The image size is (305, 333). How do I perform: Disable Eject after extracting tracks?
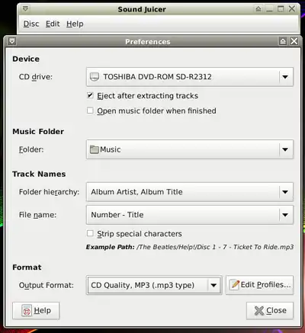tap(90, 95)
